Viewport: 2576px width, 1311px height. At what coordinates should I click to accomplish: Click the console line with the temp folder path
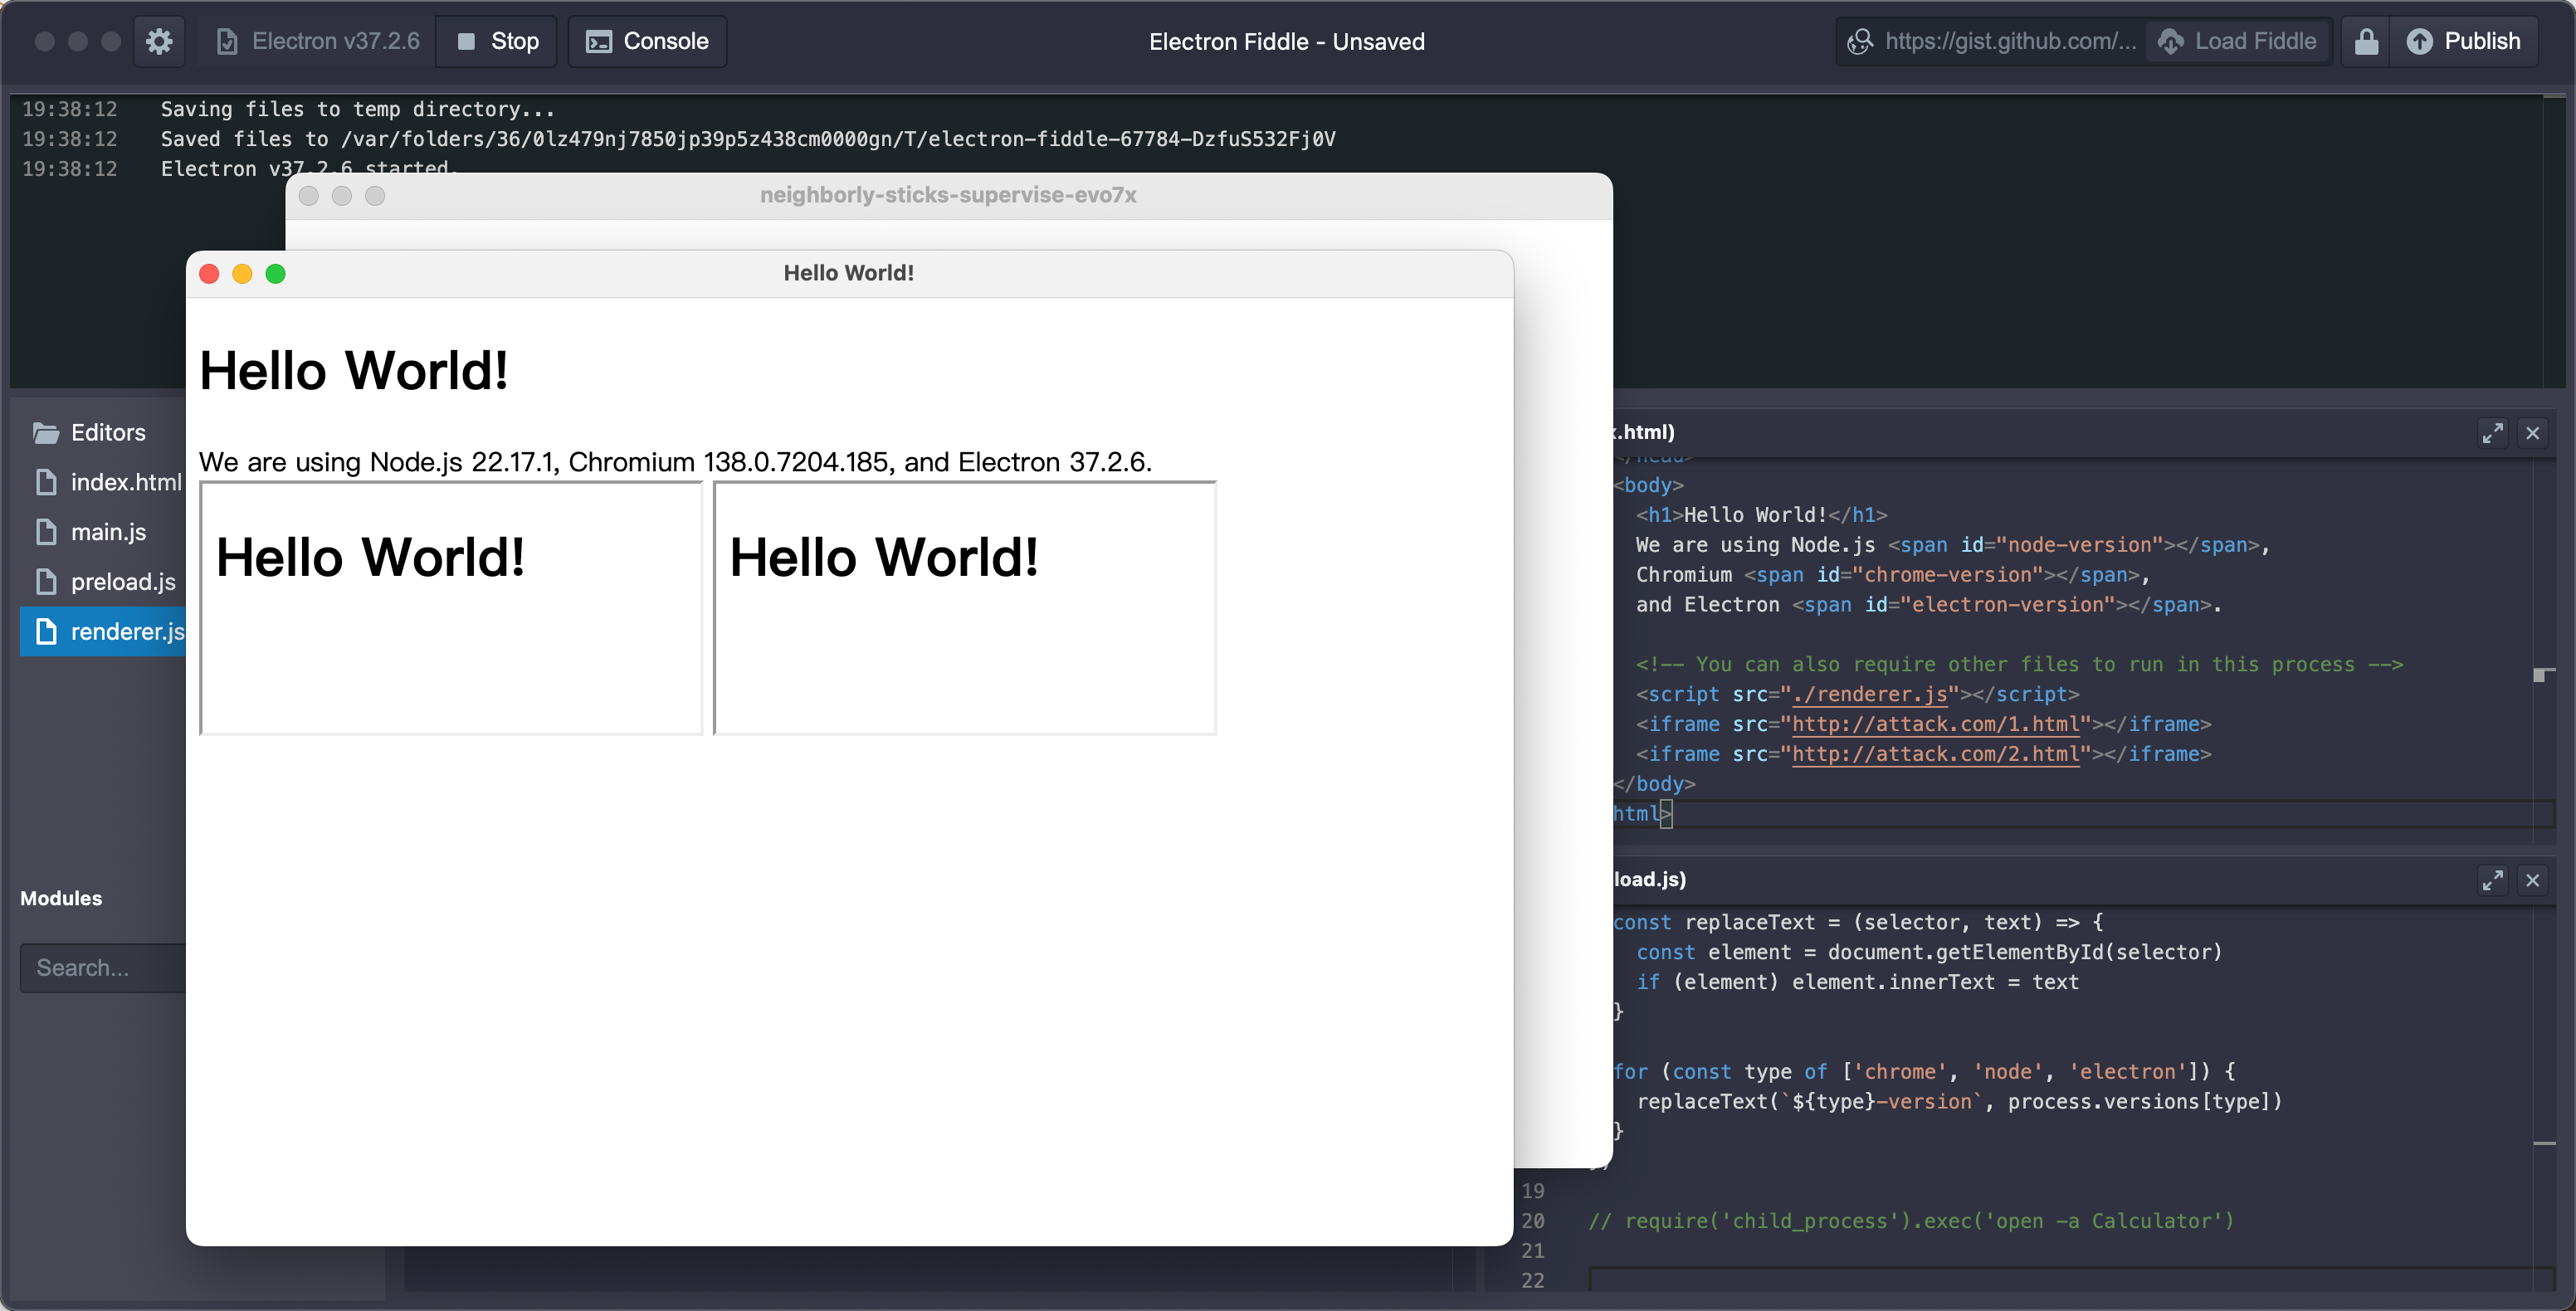(x=748, y=139)
